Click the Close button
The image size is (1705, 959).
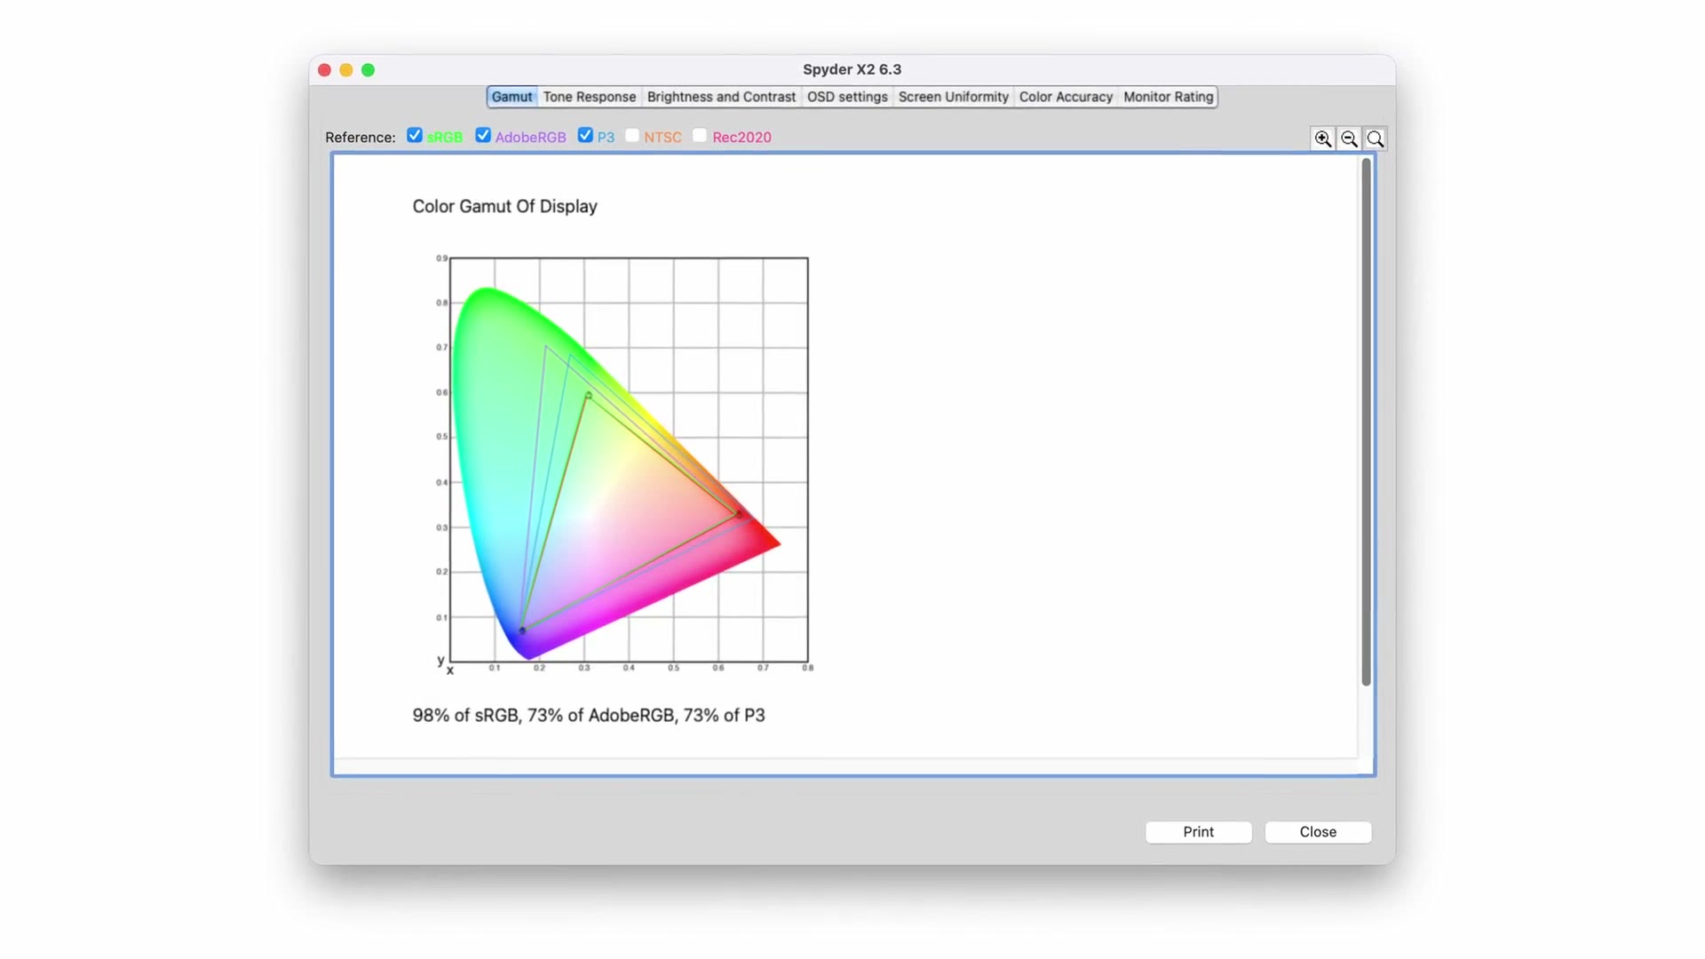1318,832
